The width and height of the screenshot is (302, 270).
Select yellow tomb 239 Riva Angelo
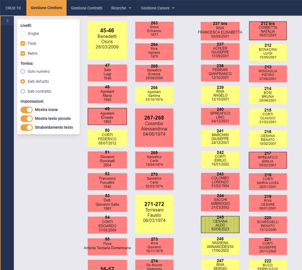coord(220,95)
